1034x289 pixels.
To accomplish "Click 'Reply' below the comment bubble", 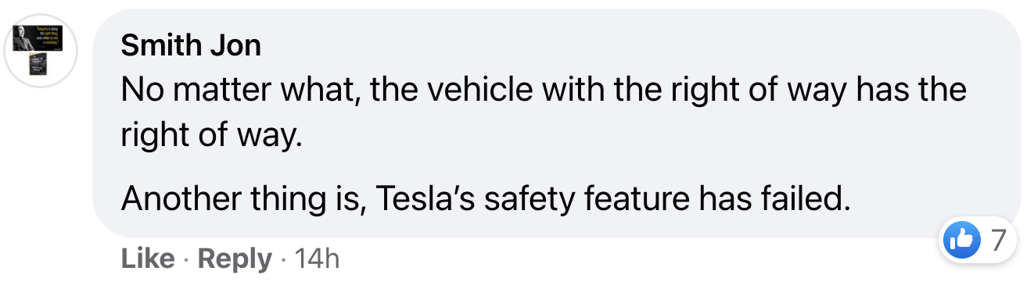I will tap(235, 259).
